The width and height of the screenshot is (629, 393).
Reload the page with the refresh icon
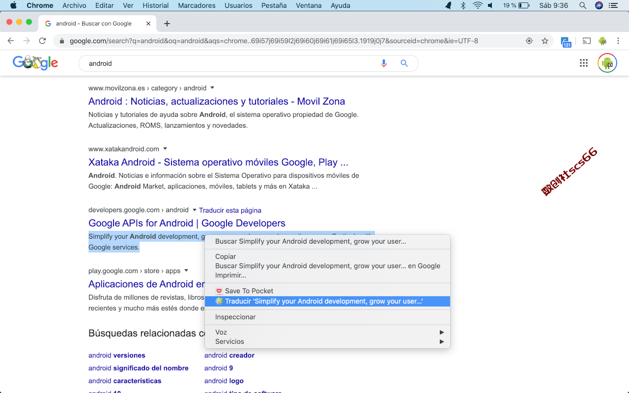point(42,41)
